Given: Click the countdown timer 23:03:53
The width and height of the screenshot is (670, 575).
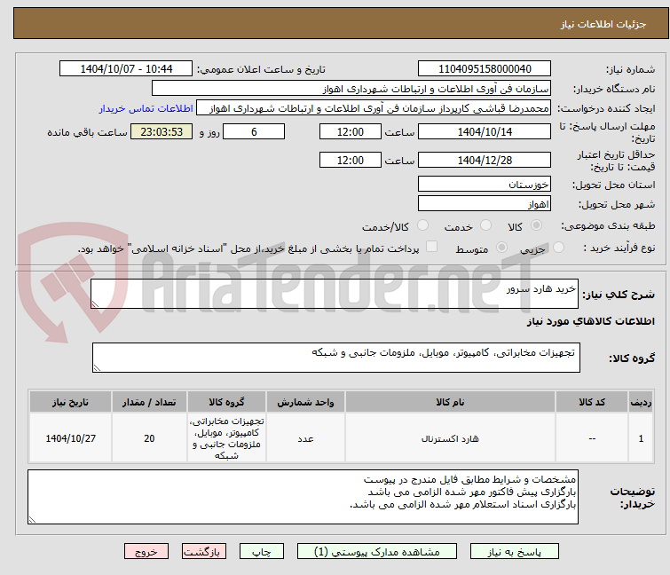Looking at the screenshot, I should [x=162, y=131].
